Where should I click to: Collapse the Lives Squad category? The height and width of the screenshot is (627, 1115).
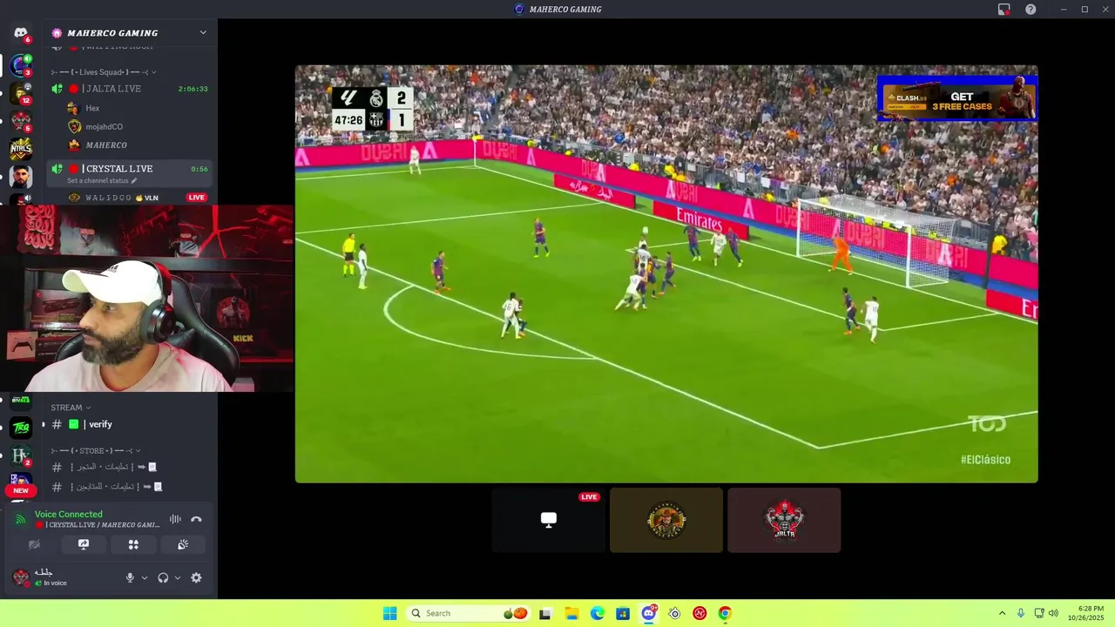(104, 71)
